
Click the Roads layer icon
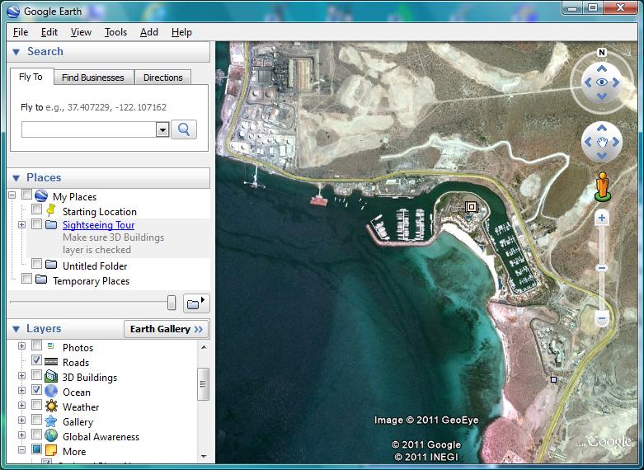51,361
